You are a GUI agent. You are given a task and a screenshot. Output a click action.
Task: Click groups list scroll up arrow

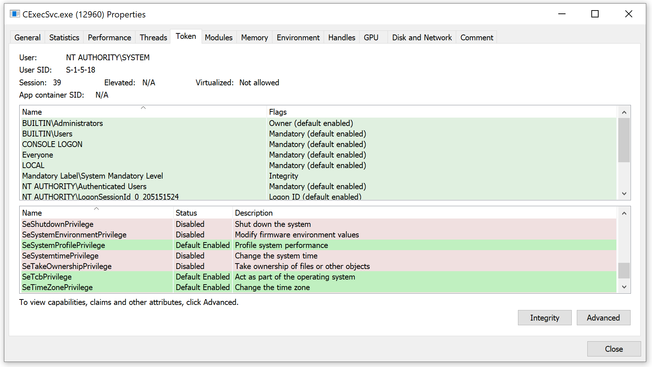(x=624, y=112)
